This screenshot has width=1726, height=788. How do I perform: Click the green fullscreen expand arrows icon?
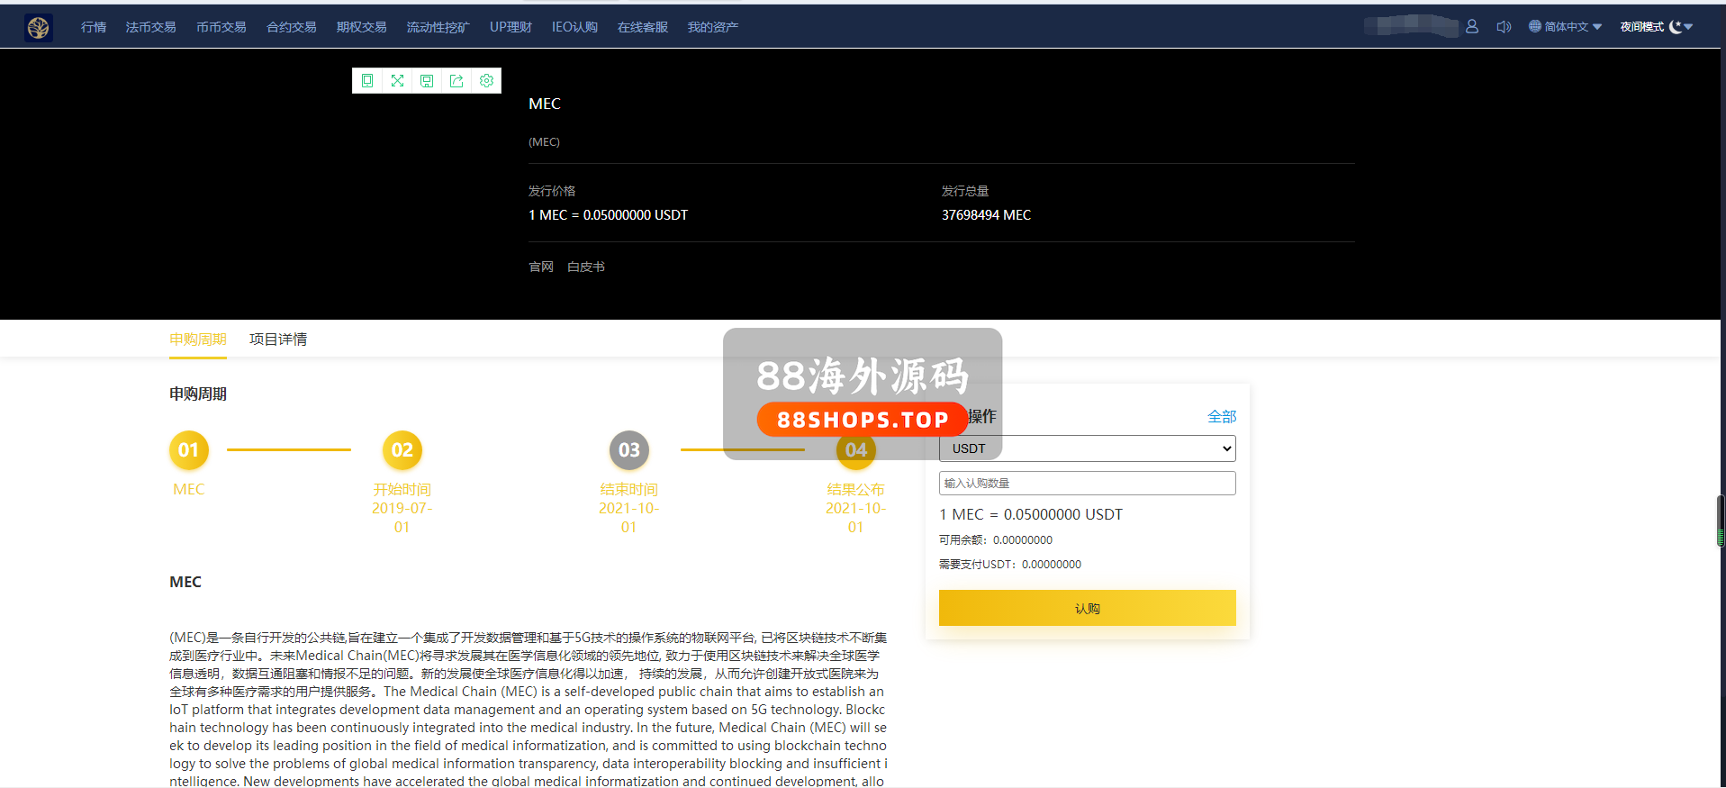point(397,81)
